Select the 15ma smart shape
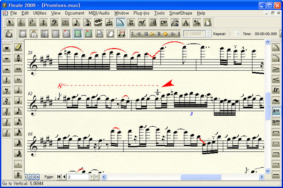Image resolution: width=283 pixels, height=188 pixels. (276, 122)
